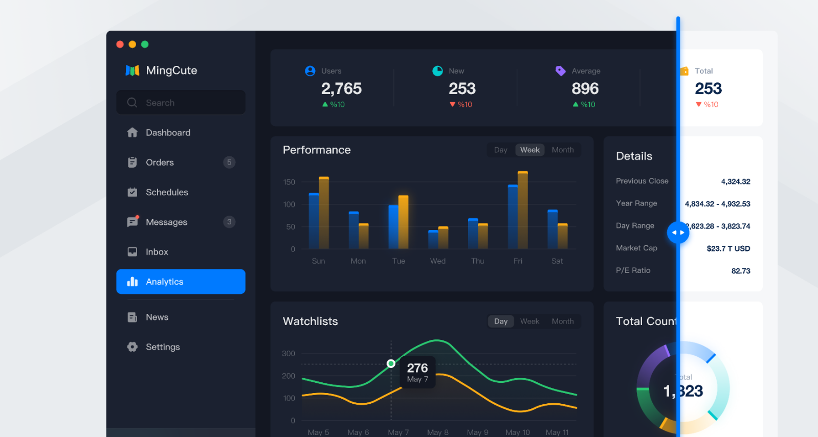The width and height of the screenshot is (818, 437).
Task: Click the Friday orange bar in Performance
Action: pos(523,210)
